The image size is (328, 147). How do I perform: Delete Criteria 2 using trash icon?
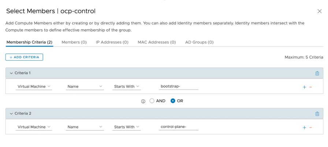[x=317, y=114]
